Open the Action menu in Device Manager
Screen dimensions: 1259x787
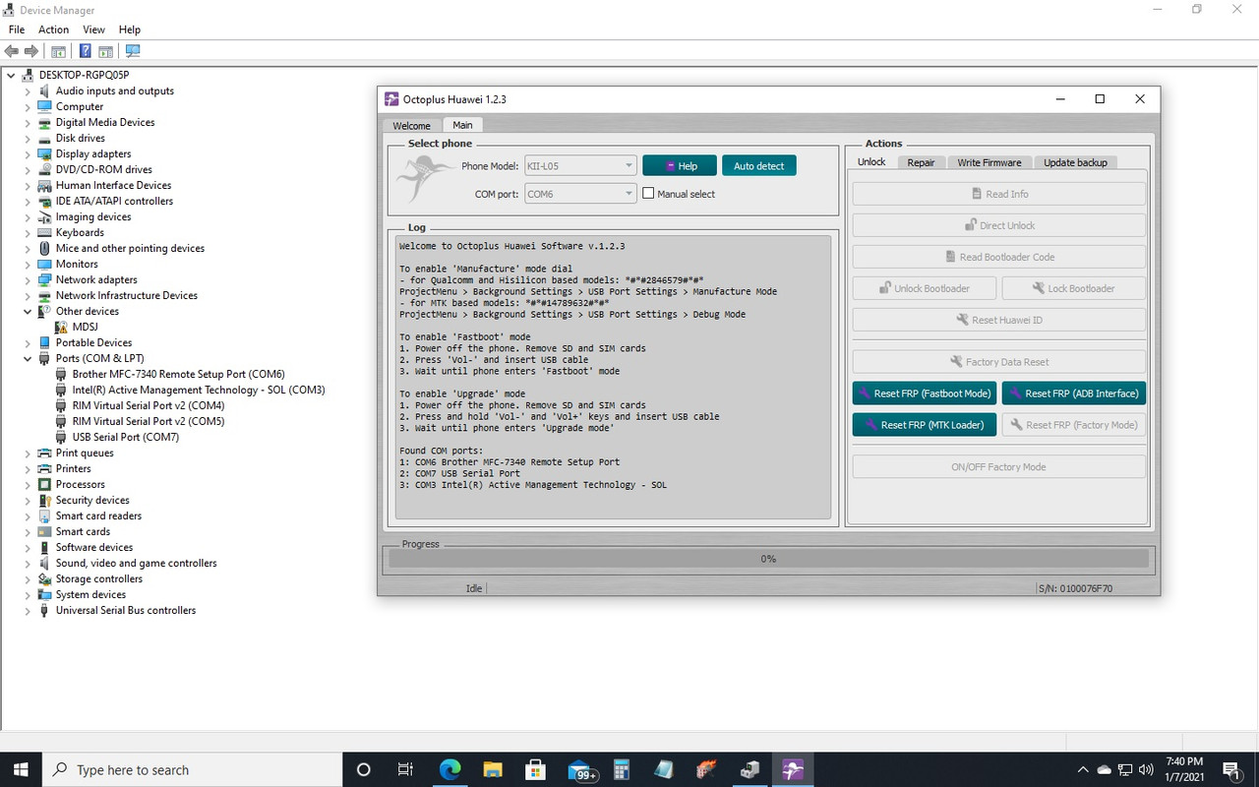(53, 30)
